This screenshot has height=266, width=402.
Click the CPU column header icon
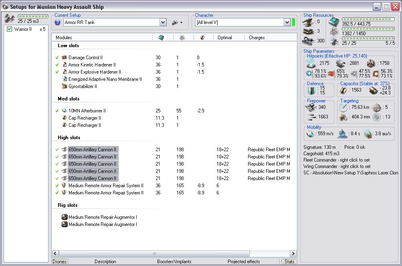click(x=161, y=38)
